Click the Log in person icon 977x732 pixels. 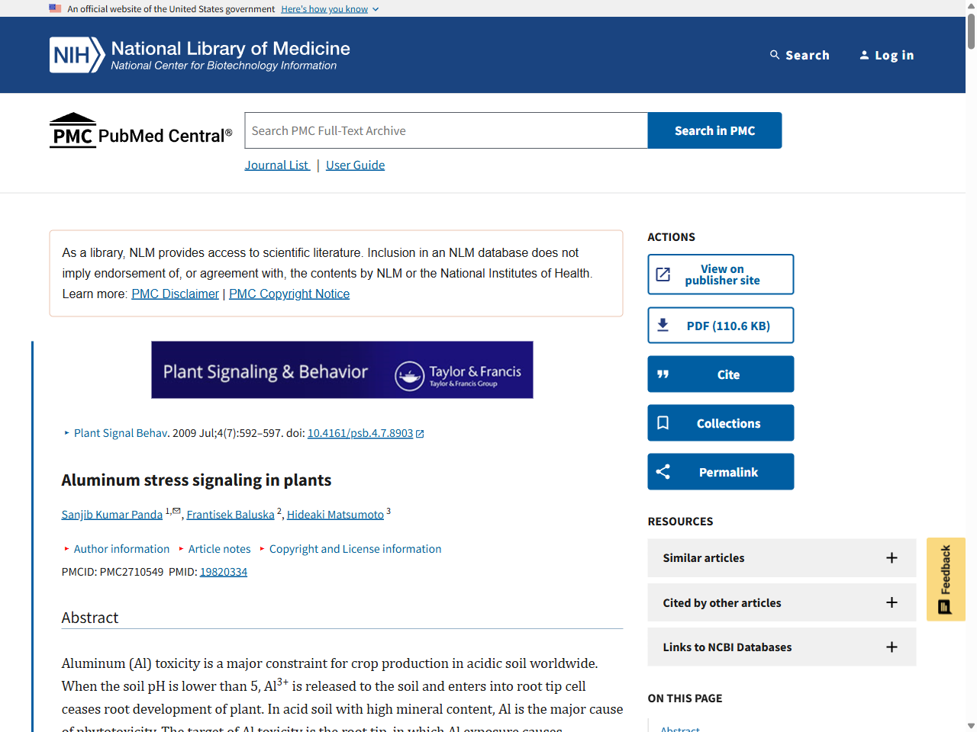[864, 55]
